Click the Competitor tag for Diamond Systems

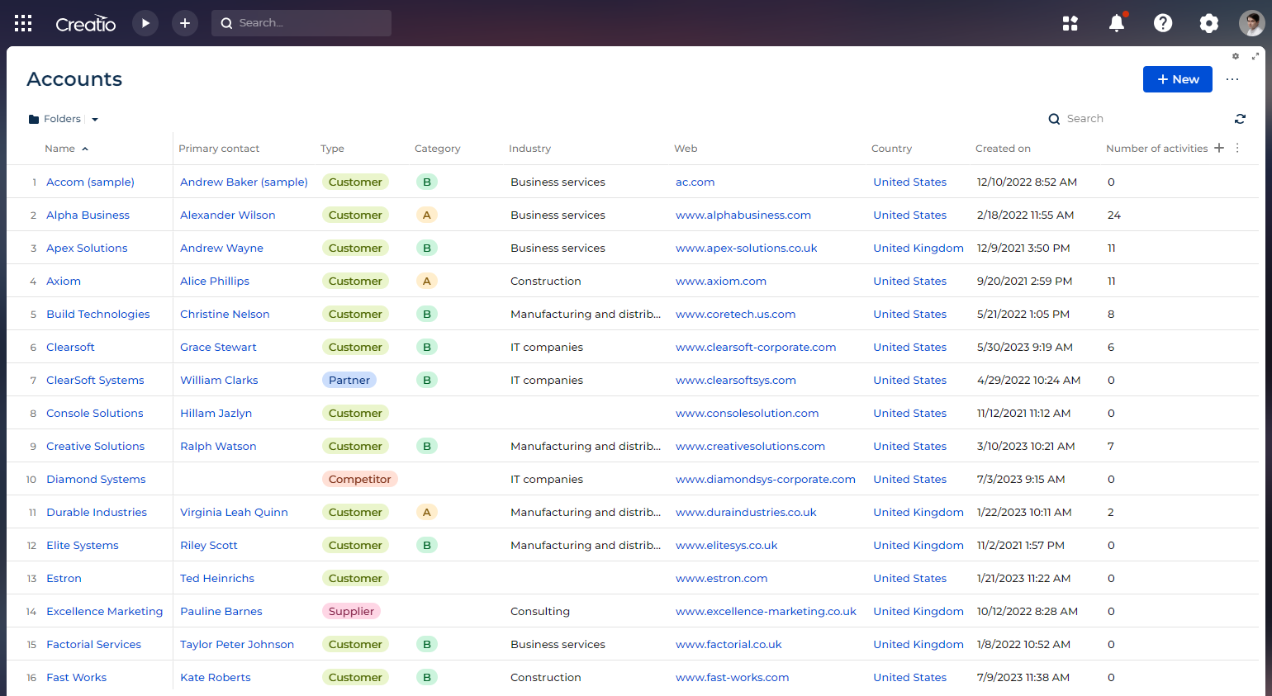(x=360, y=479)
